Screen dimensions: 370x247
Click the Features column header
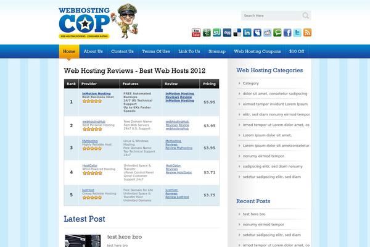pyautogui.click(x=141, y=84)
